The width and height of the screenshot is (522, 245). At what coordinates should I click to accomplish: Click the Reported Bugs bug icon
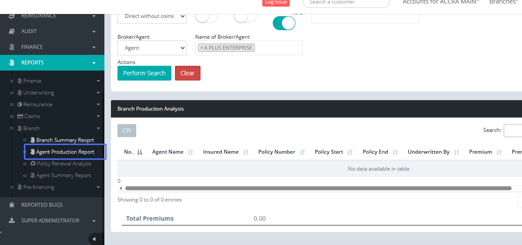[12, 205]
